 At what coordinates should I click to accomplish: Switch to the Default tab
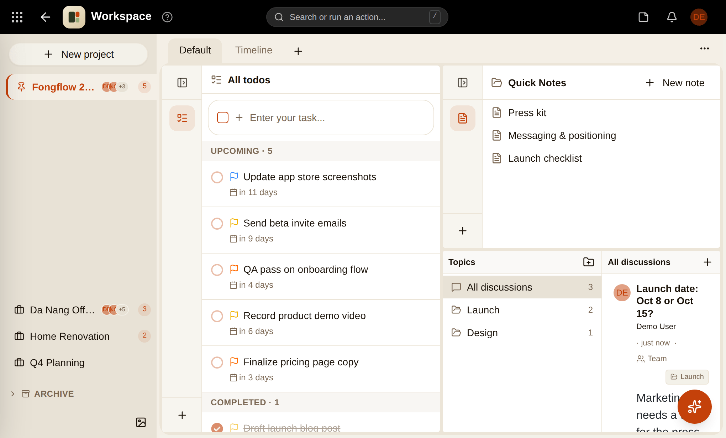click(195, 51)
